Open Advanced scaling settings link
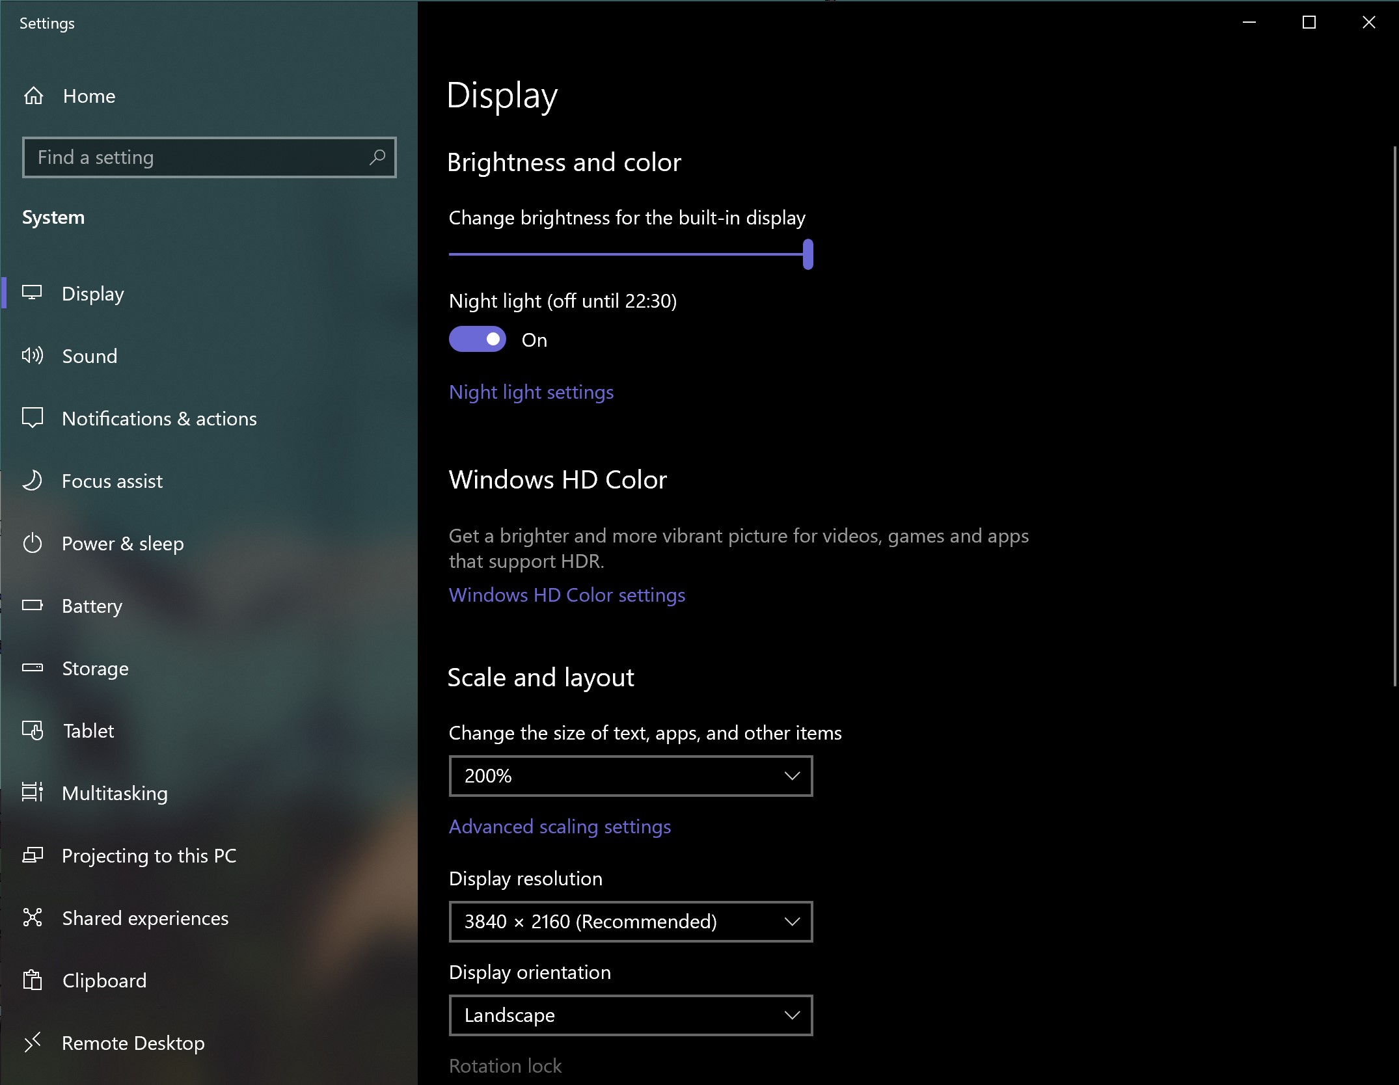The height and width of the screenshot is (1085, 1399). coord(560,827)
